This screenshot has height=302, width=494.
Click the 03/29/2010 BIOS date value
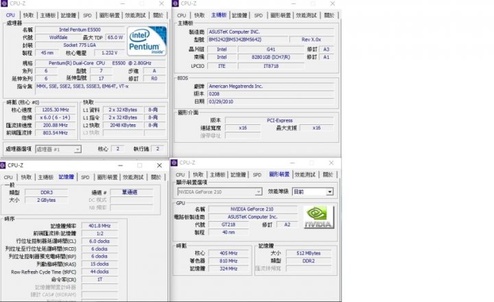point(270,102)
